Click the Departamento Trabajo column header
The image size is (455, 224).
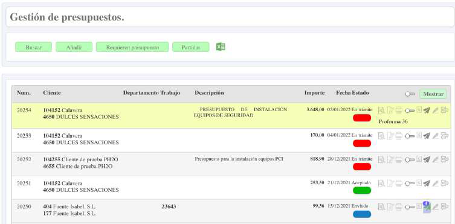coord(152,93)
